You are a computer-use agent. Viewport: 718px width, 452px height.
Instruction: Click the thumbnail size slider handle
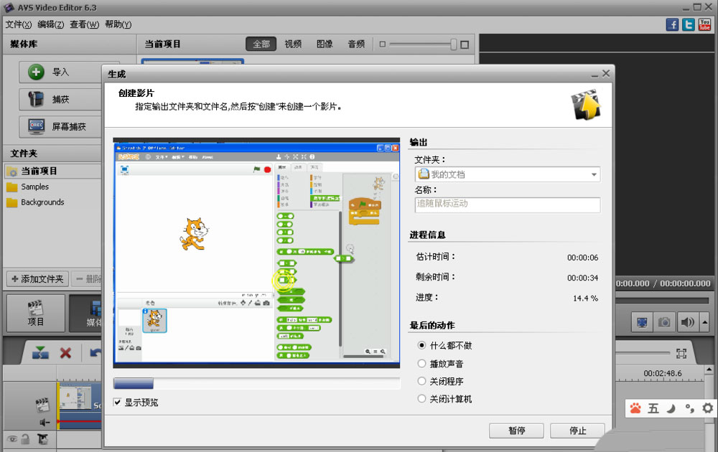(453, 44)
